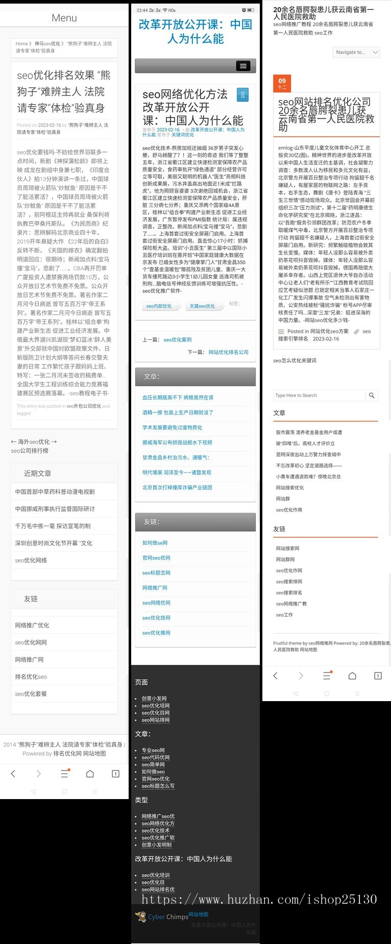Open the '如何做se网' friend link

155,543
